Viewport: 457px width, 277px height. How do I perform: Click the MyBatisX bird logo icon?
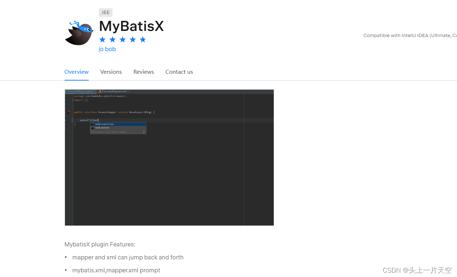(x=79, y=33)
